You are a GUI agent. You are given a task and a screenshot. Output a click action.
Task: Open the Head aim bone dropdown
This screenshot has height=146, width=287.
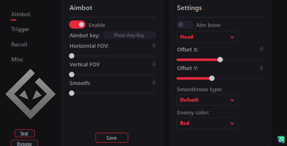point(208,37)
